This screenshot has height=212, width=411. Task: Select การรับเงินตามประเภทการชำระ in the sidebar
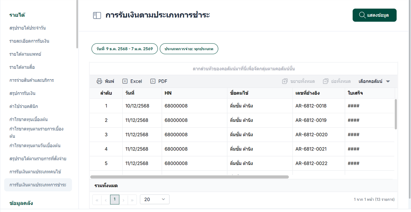[x=38, y=185]
